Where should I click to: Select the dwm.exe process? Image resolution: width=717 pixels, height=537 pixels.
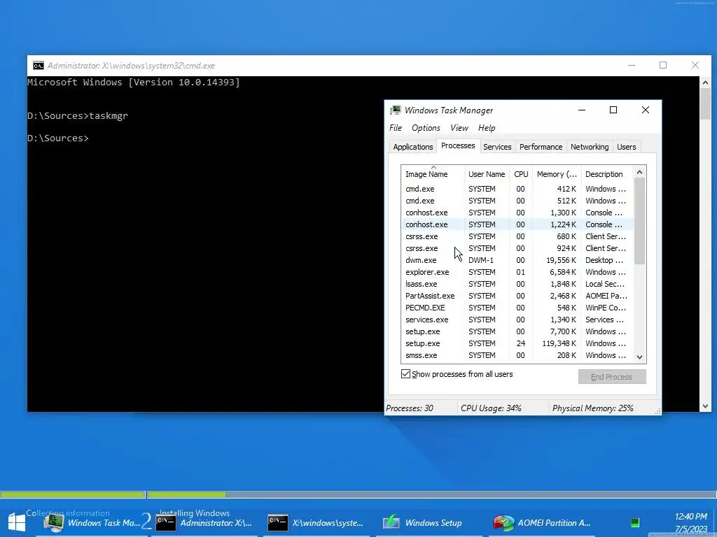(x=517, y=260)
